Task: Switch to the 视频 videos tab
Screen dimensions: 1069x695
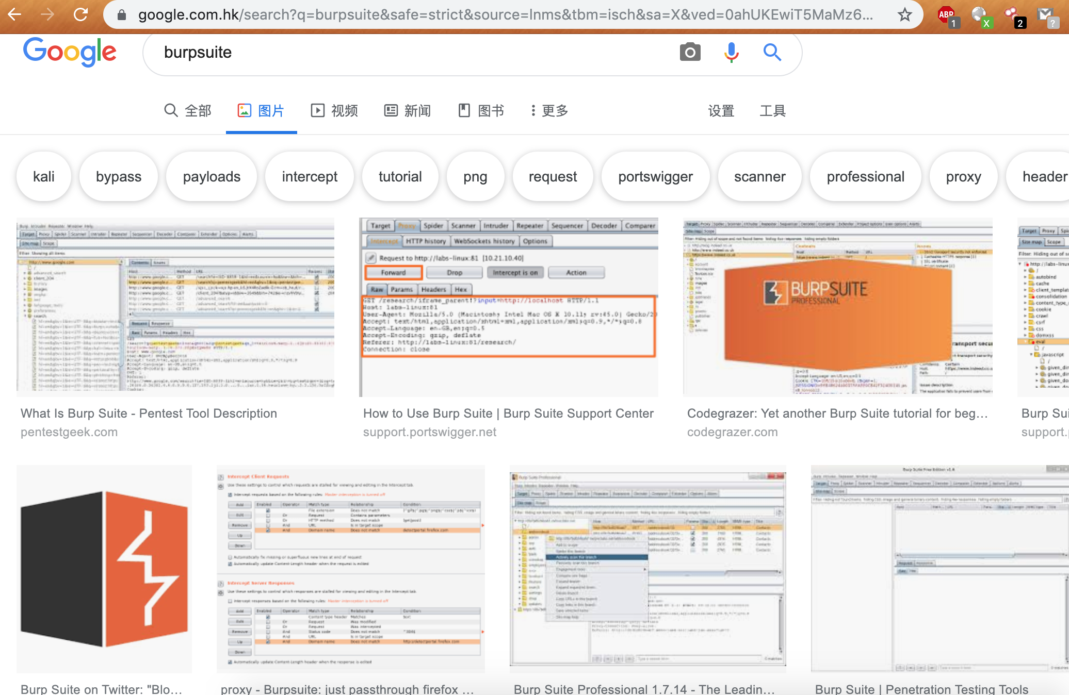Action: (334, 110)
